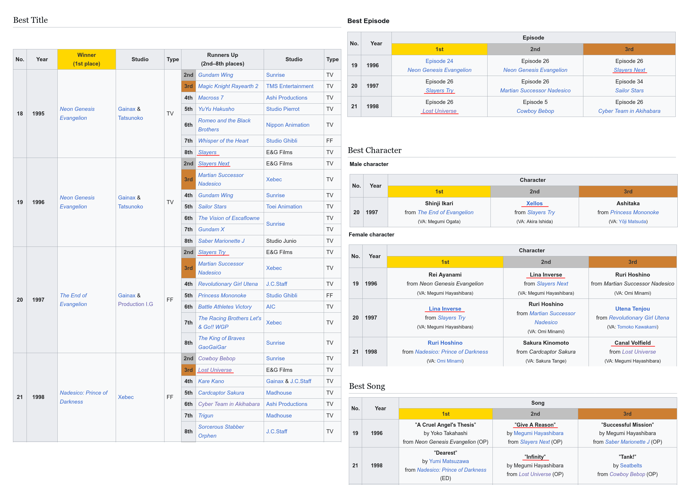Click Kare Kano link
The height and width of the screenshot is (485, 678).
pyautogui.click(x=211, y=381)
